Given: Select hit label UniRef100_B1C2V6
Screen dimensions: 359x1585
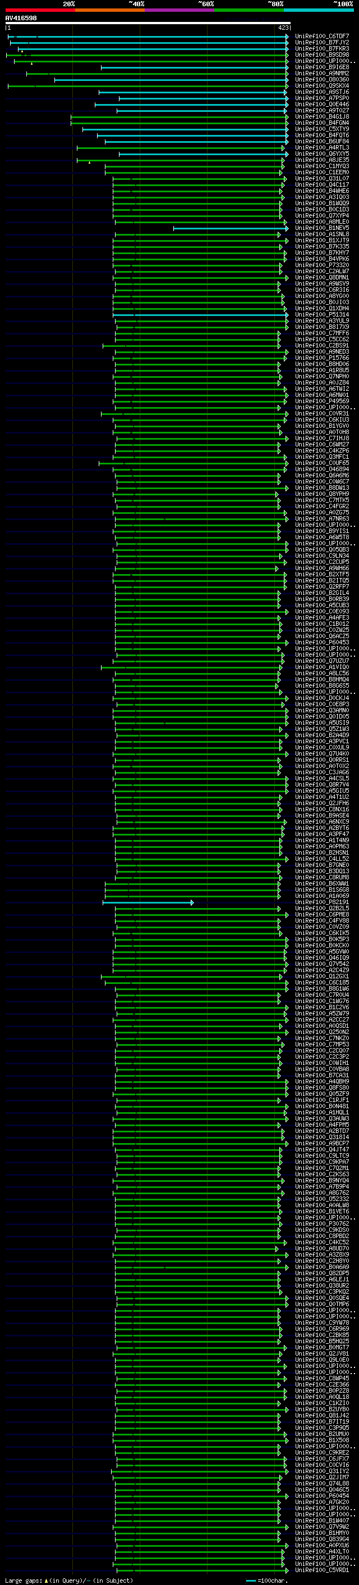Looking at the screenshot, I should click(322, 1007).
